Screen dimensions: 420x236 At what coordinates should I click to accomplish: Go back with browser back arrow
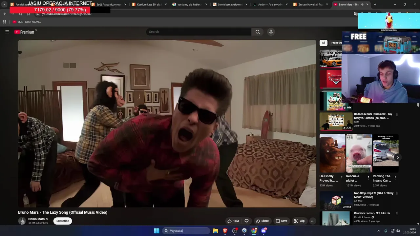pyautogui.click(x=5, y=14)
